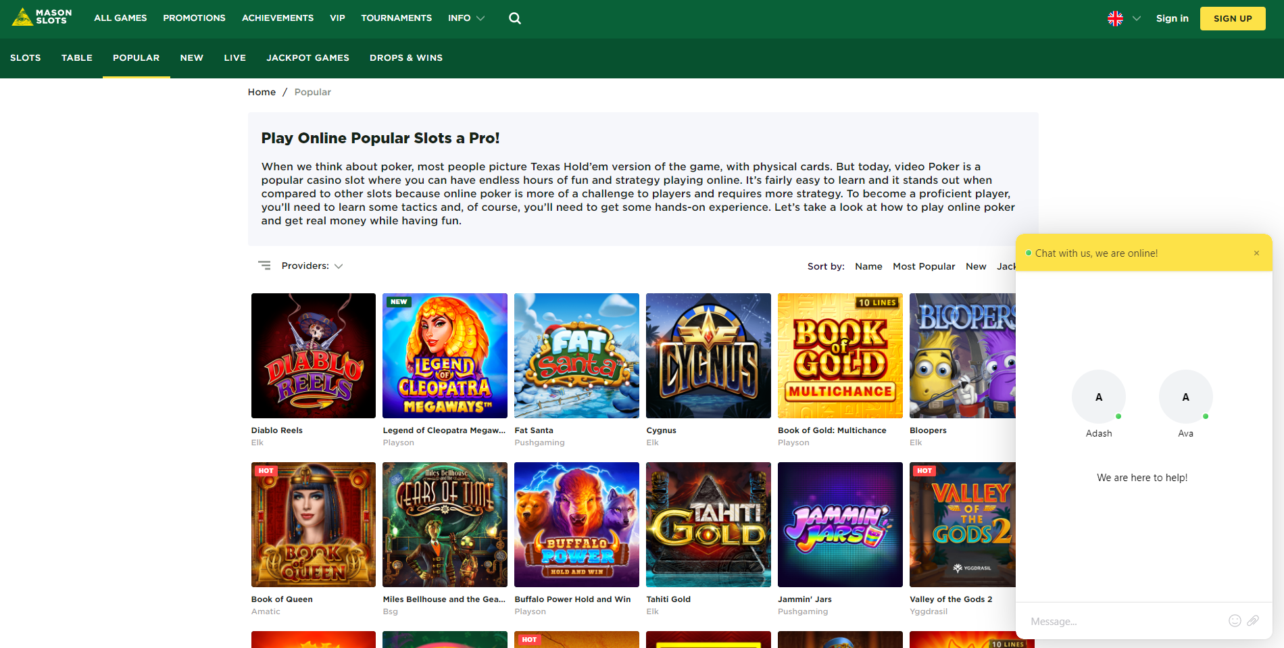This screenshot has width=1284, height=648.
Task: Click the Book of Gold: Multichance title
Action: point(832,430)
